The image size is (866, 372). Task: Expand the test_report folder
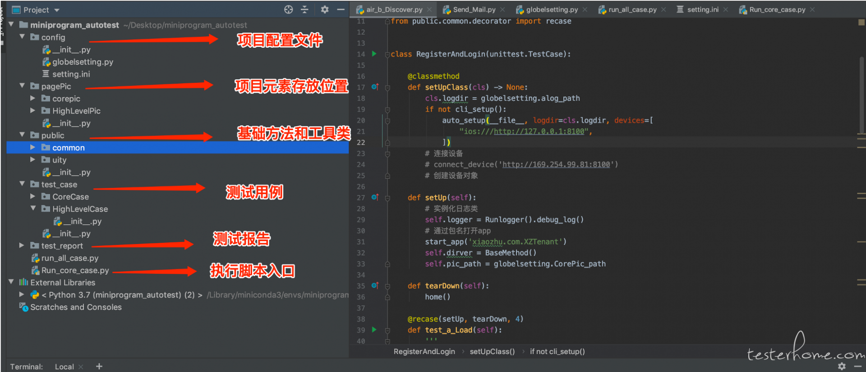22,245
